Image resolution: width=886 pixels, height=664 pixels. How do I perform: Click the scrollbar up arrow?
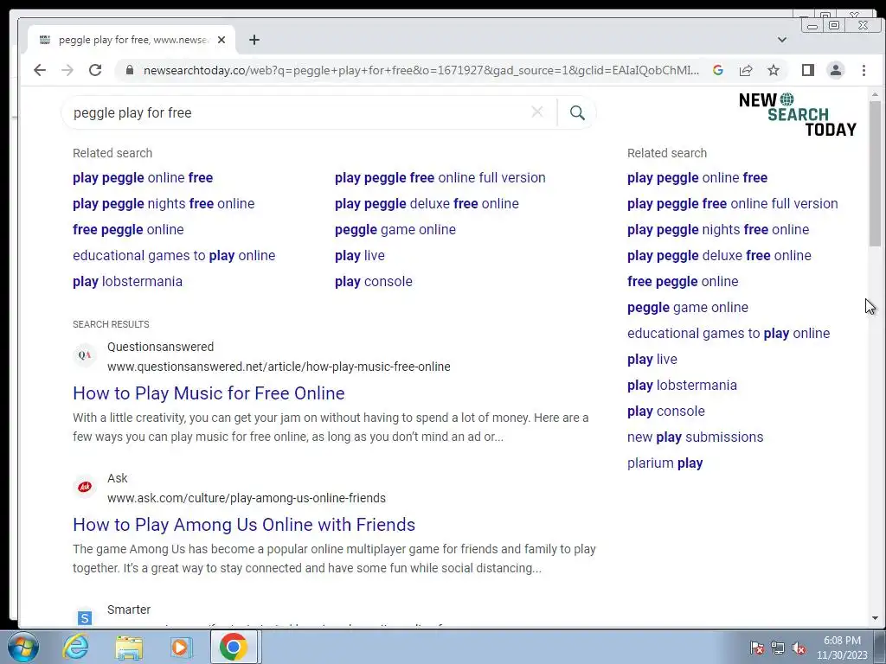(x=876, y=94)
